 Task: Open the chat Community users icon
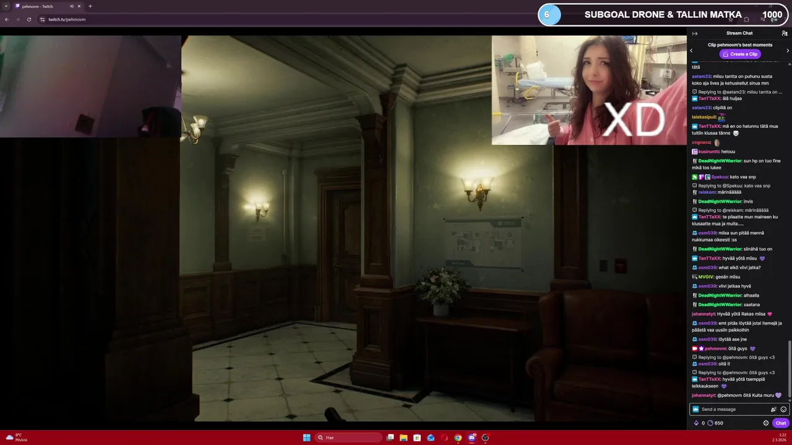pos(785,33)
